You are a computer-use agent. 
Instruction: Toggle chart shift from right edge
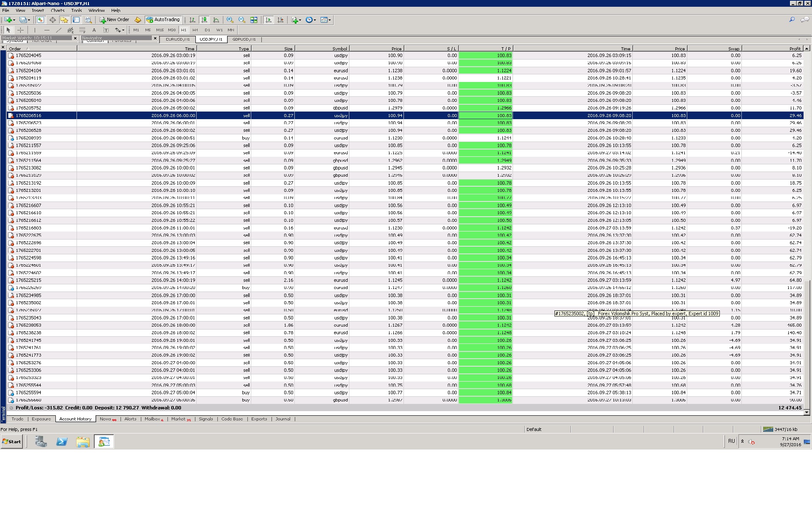(280, 20)
